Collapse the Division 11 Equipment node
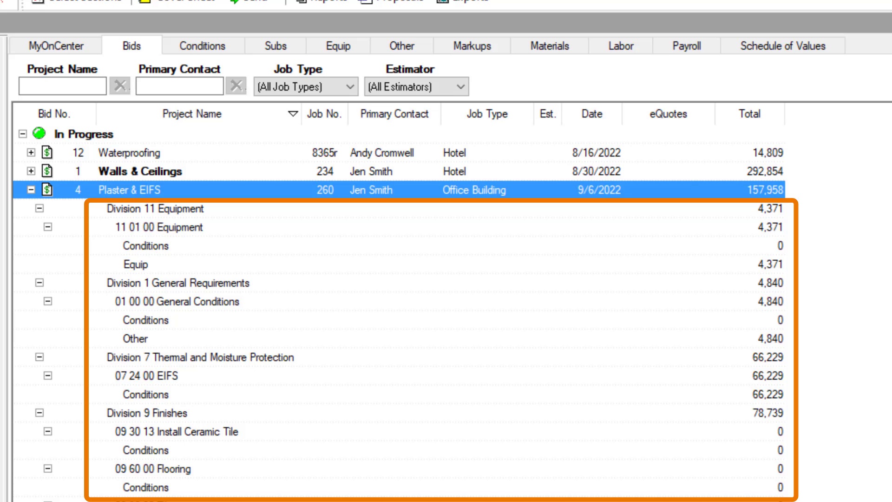 (x=39, y=208)
